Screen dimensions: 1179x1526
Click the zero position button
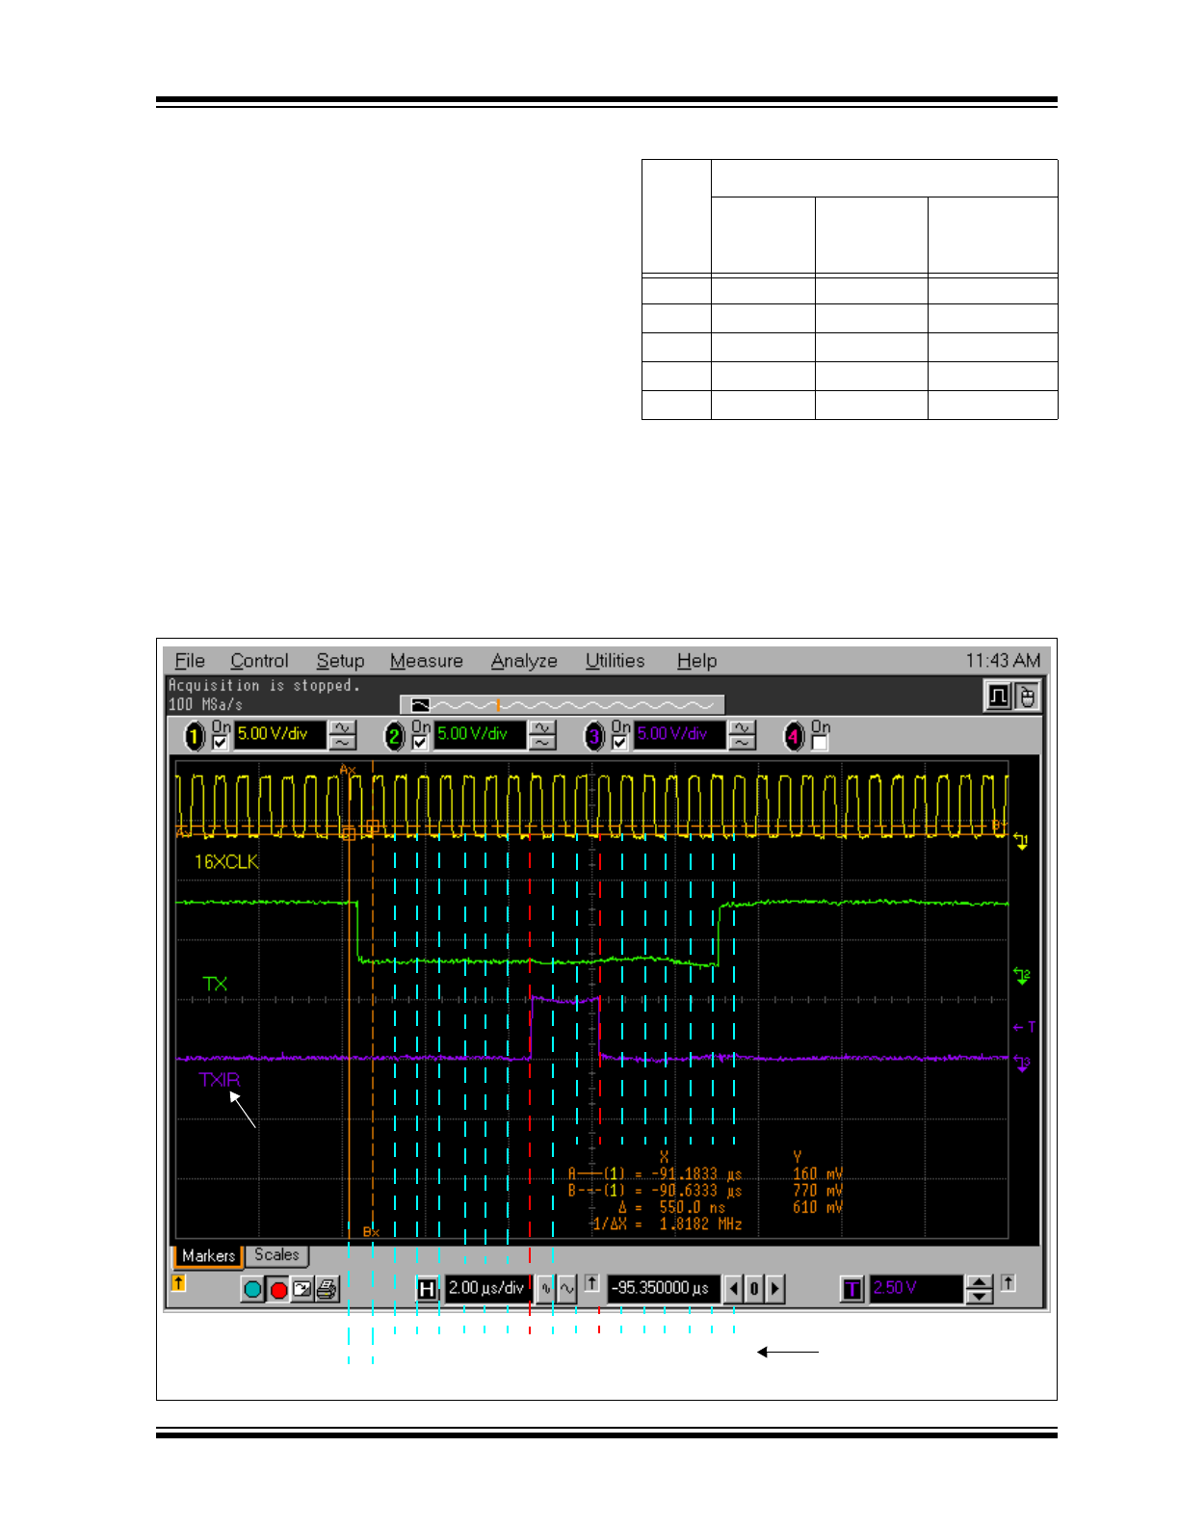pos(754,1289)
